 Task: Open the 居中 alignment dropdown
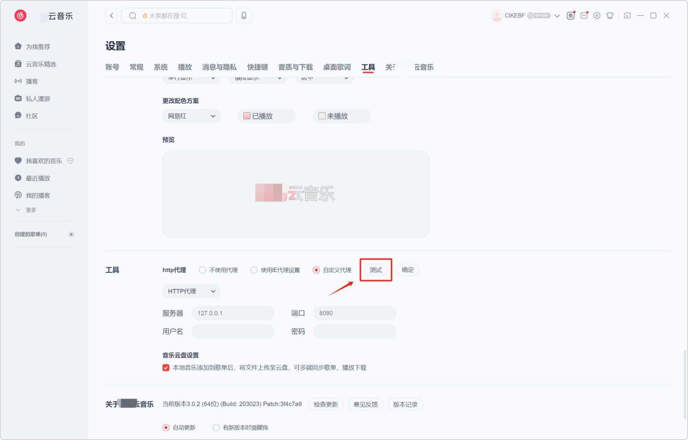pyautogui.click(x=324, y=79)
